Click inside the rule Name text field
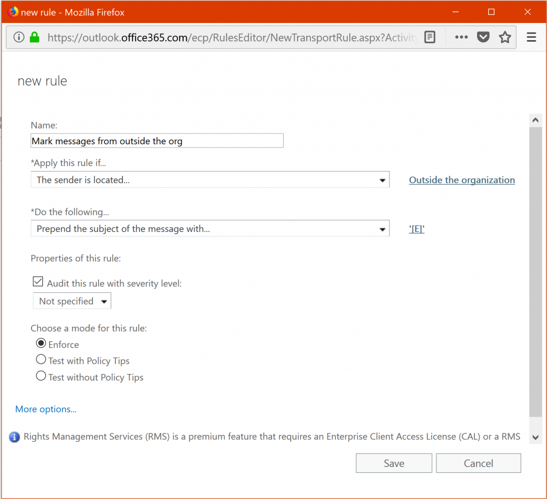 [157, 141]
